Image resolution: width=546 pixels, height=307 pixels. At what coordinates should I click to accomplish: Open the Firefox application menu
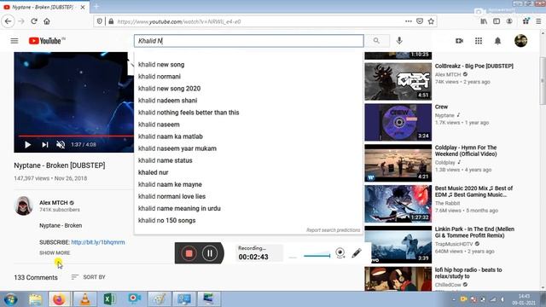(x=538, y=21)
